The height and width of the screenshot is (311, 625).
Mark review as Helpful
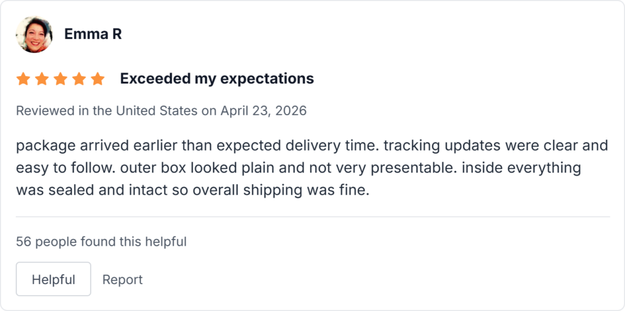click(53, 279)
